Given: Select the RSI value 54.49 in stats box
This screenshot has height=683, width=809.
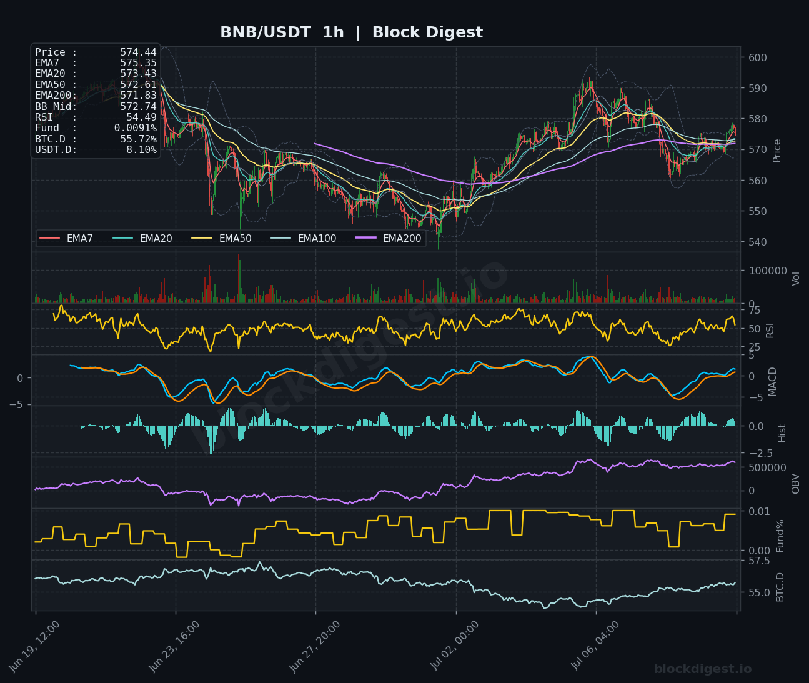Looking at the screenshot, I should coord(142,117).
